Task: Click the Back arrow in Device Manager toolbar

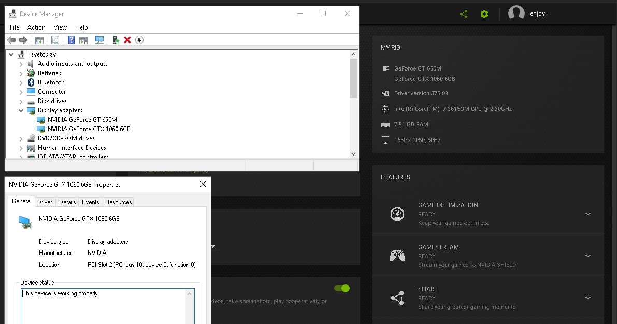Action: click(11, 40)
